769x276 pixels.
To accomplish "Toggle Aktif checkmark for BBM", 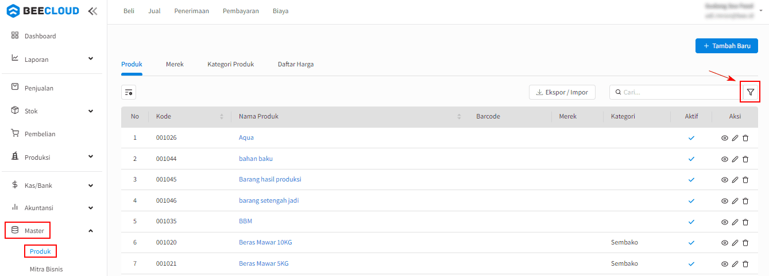I will pyautogui.click(x=691, y=222).
